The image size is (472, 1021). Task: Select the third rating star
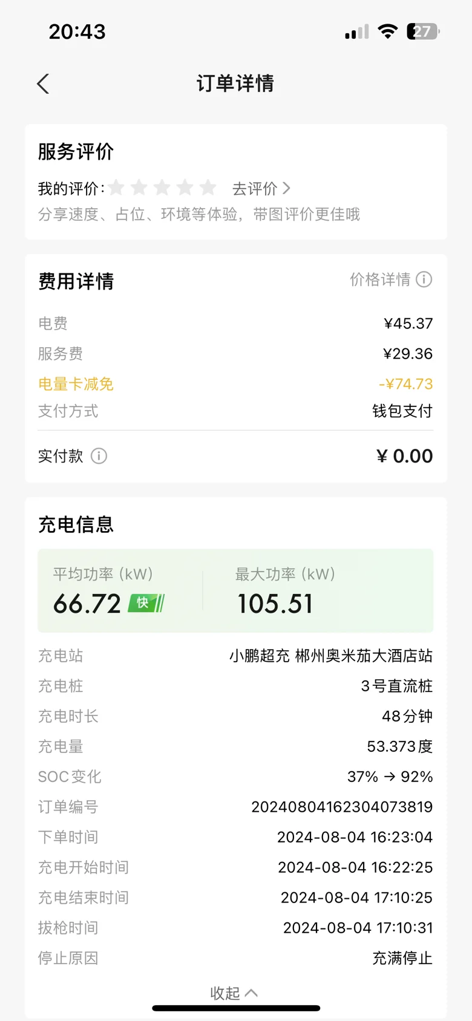162,188
